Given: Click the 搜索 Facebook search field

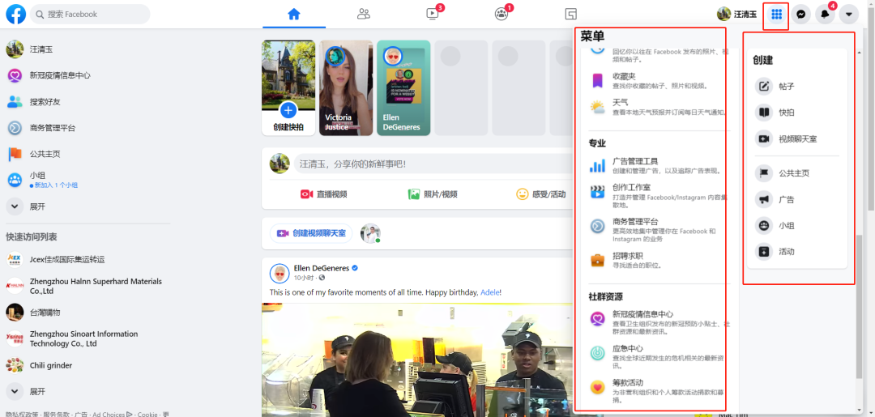Looking at the screenshot, I should pyautogui.click(x=91, y=14).
